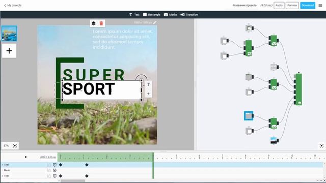Select the tall green merge output node
This screenshot has height=183, width=326.
[298, 89]
